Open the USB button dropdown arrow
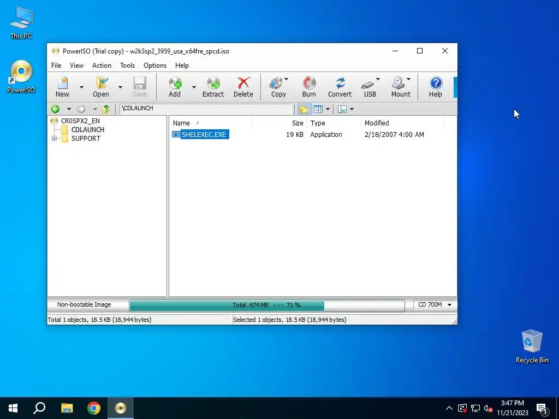The width and height of the screenshot is (559, 419). (x=378, y=79)
